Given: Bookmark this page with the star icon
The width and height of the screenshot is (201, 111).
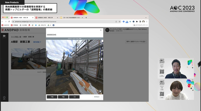Looking at the screenshot, I should 120,22.
